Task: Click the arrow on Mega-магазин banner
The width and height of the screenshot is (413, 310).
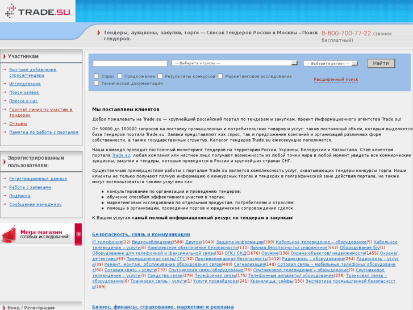Action: [x=78, y=234]
